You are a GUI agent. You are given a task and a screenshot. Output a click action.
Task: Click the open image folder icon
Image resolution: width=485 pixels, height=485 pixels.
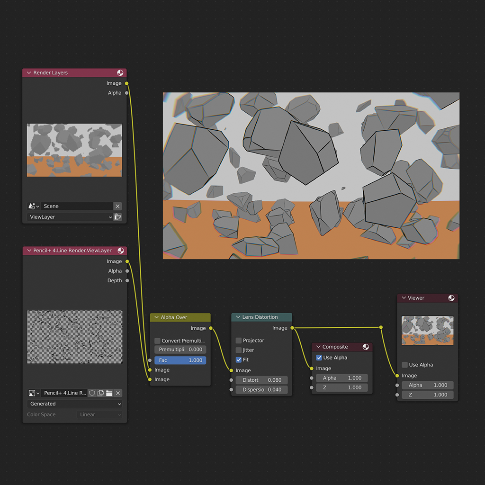tap(109, 393)
